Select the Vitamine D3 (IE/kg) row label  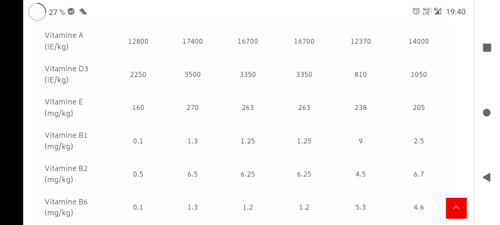pos(66,74)
